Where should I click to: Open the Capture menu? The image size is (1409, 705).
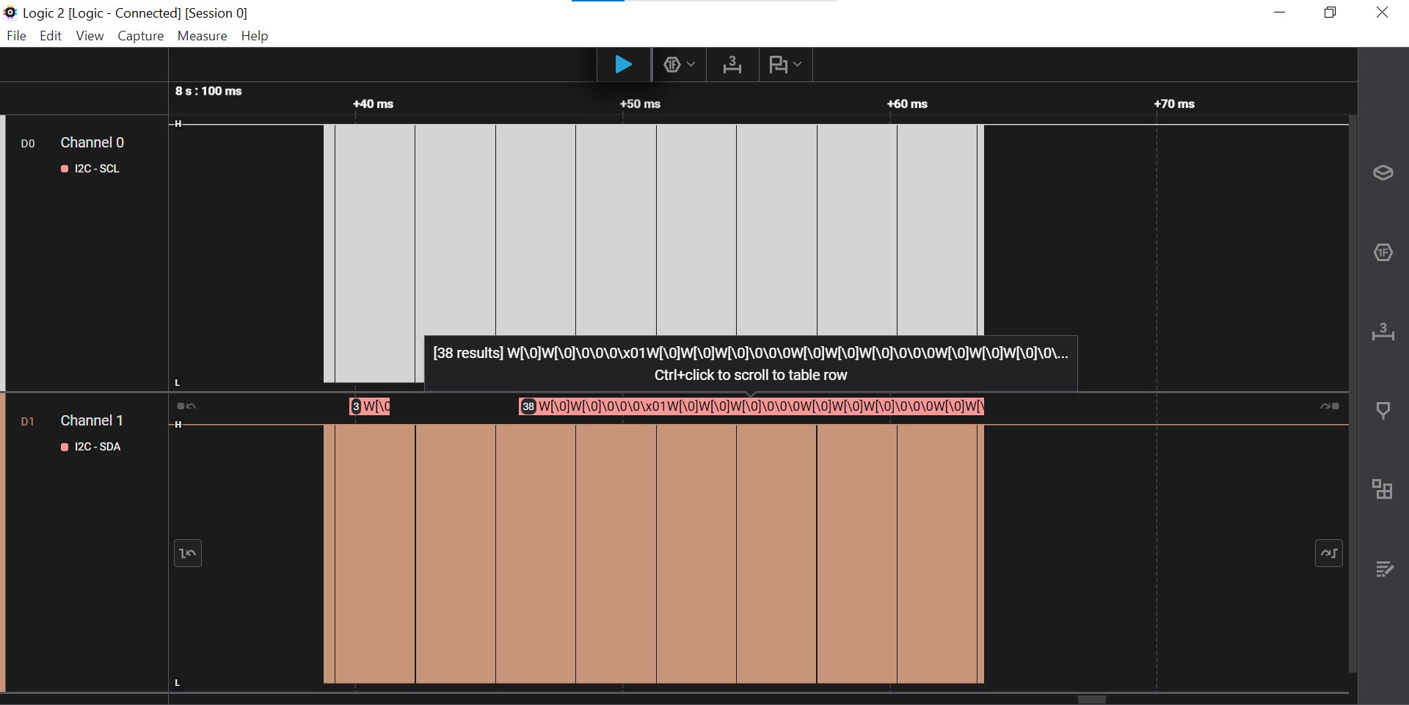point(140,36)
